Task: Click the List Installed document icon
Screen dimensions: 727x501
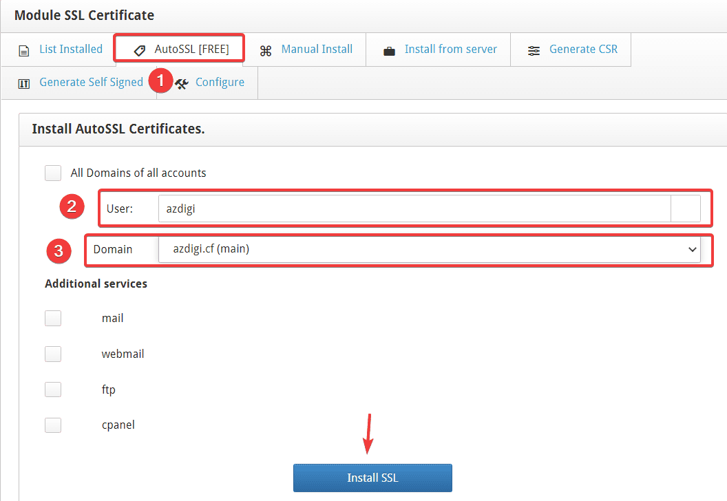Action: [x=24, y=49]
